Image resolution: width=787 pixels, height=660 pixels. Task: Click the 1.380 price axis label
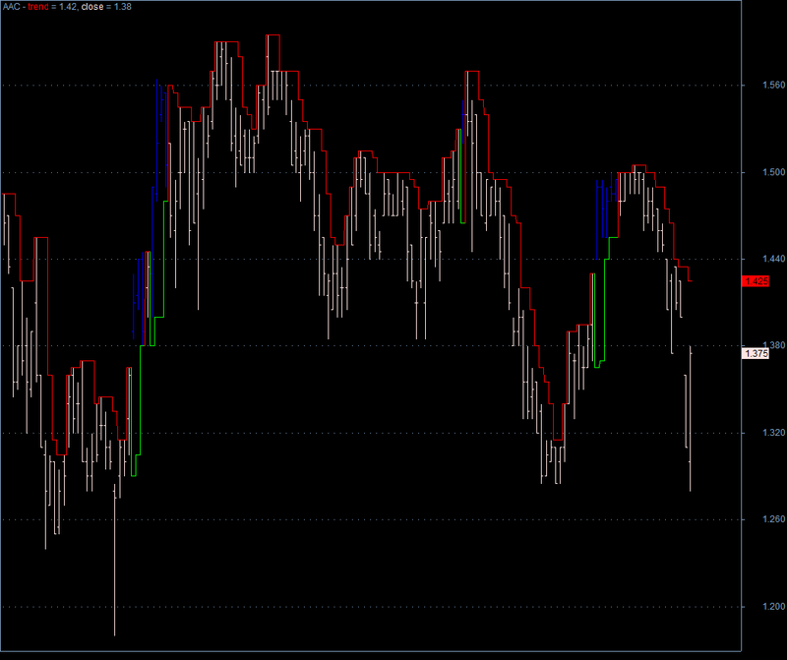pos(773,345)
